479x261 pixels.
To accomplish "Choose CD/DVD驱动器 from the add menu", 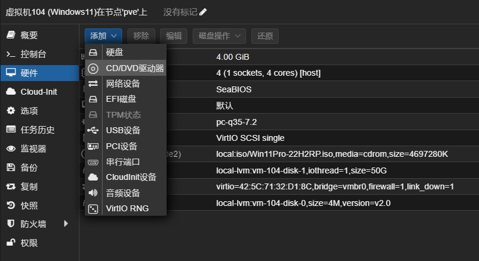I will (135, 68).
